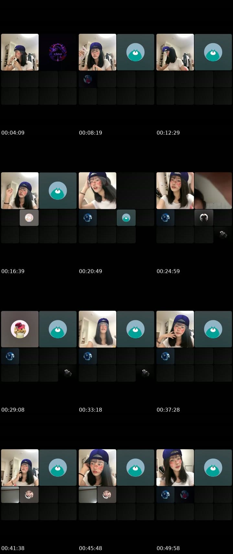Click the small room camera tile at 00:45:48
233x554 pixels.
pos(88,495)
